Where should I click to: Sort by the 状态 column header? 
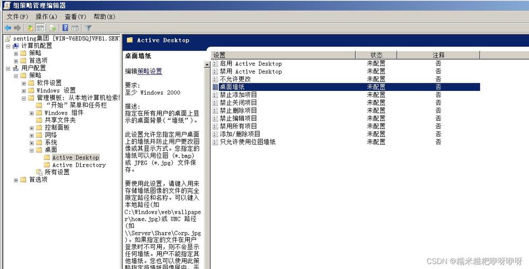[x=377, y=55]
